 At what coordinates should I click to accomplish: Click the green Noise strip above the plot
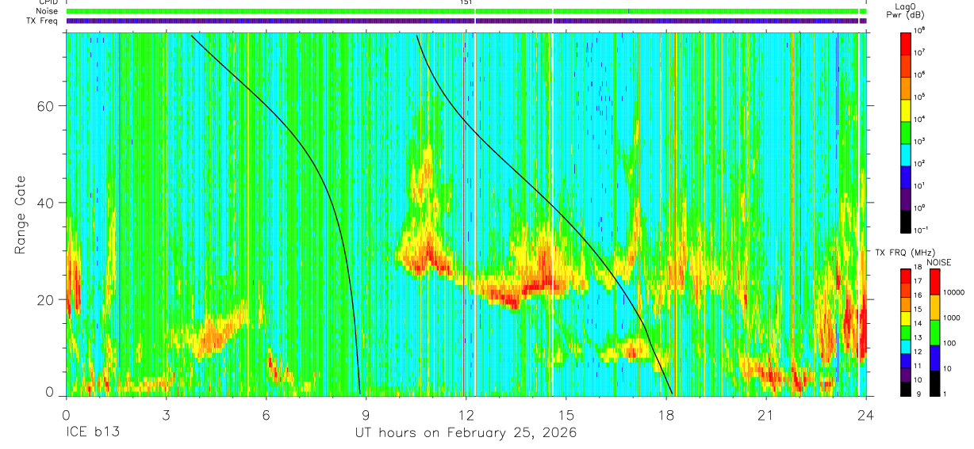[466, 11]
